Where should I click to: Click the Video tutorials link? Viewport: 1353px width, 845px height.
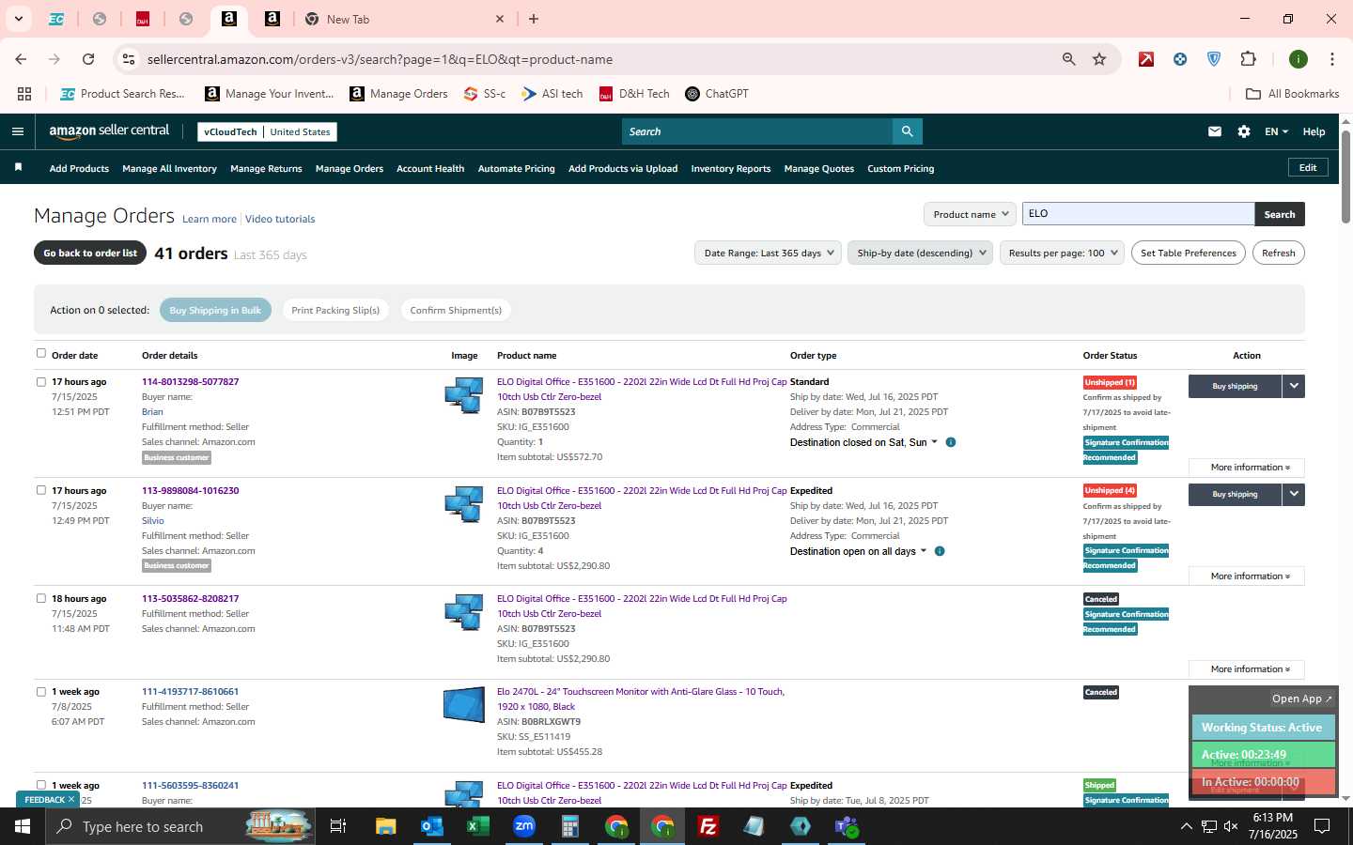[280, 219]
